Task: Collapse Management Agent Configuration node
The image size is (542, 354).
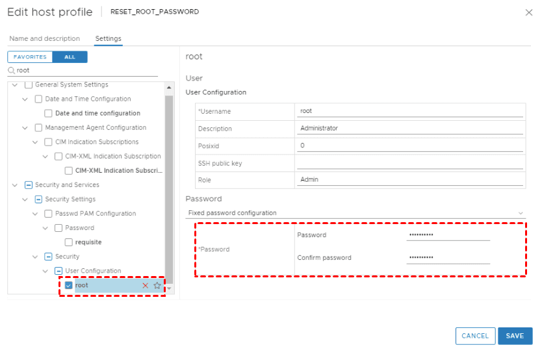Action: 25,128
